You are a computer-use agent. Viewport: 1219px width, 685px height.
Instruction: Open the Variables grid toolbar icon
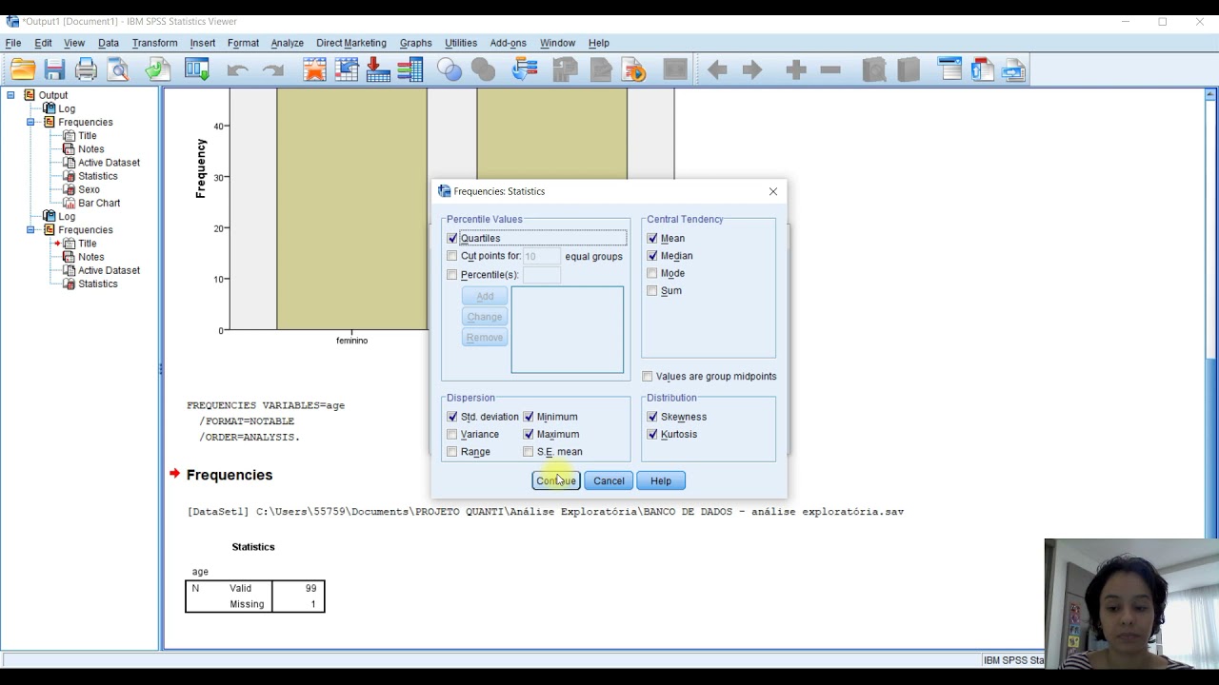pyautogui.click(x=410, y=69)
